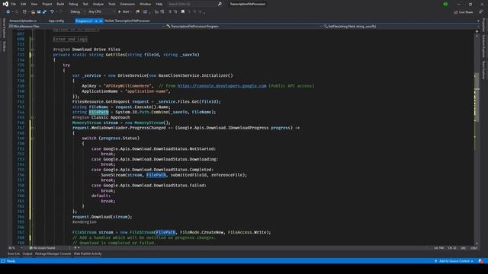
Task: Switch to the AmazonUploader.cs tab
Action: click(x=23, y=21)
